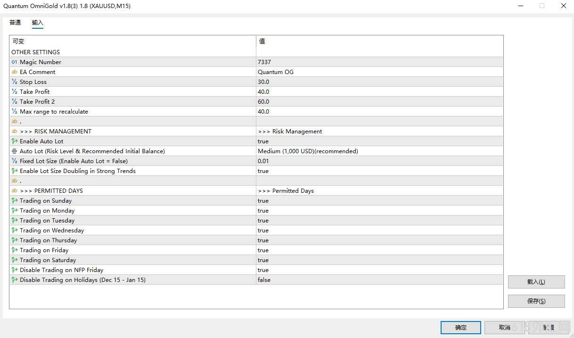The image size is (574, 338).
Task: Click the arrow icon beside Trading on Tuesday
Action: [x=14, y=221]
